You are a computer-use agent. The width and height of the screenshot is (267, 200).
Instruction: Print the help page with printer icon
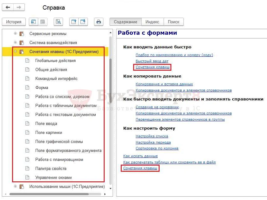pos(99,22)
